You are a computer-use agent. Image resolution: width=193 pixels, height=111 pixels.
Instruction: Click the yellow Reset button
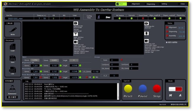click(128, 89)
